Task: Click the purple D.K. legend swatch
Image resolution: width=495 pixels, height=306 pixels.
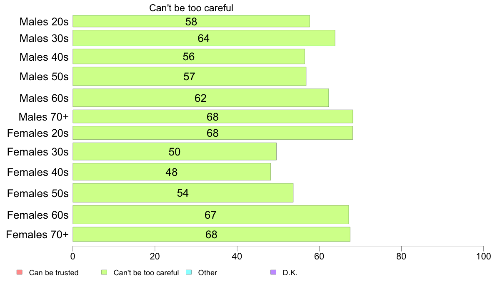Action: [273, 272]
